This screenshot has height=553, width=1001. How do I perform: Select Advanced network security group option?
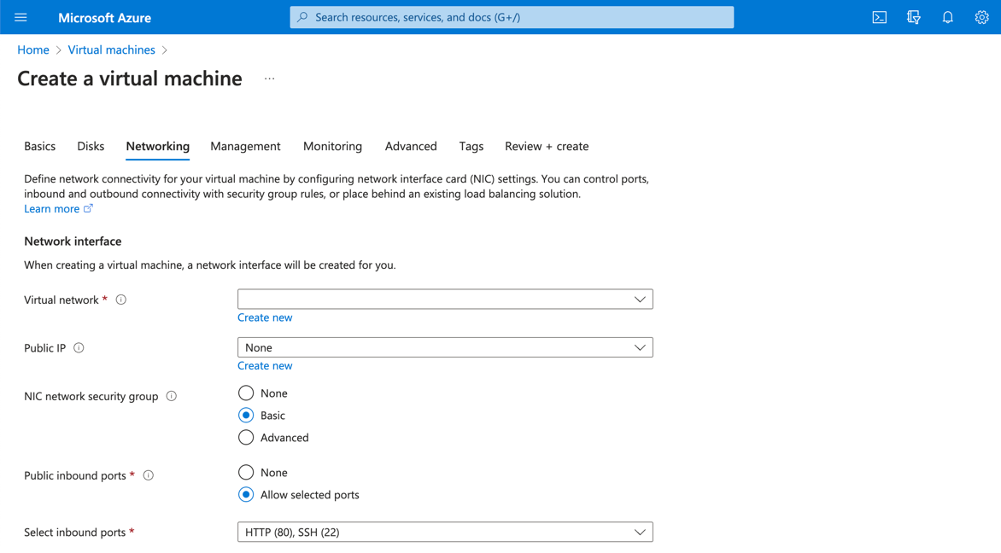246,438
